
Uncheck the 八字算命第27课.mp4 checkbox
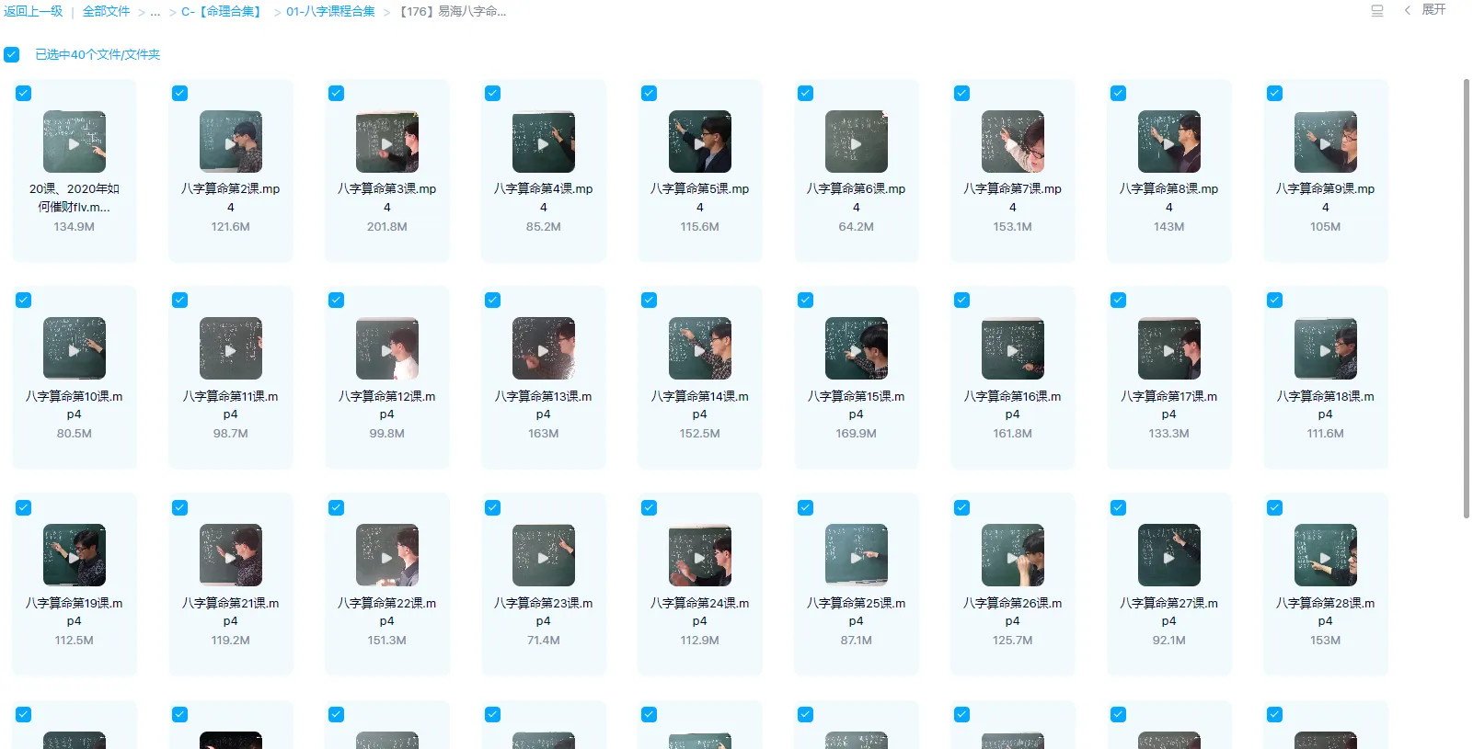coord(1119,507)
